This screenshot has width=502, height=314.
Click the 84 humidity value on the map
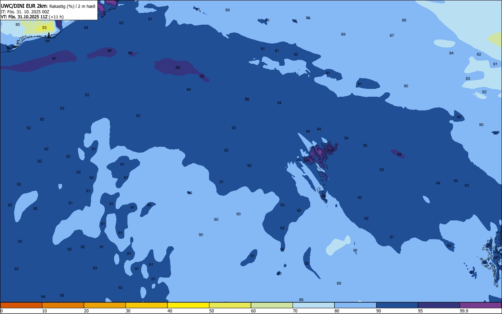[x=451, y=53]
